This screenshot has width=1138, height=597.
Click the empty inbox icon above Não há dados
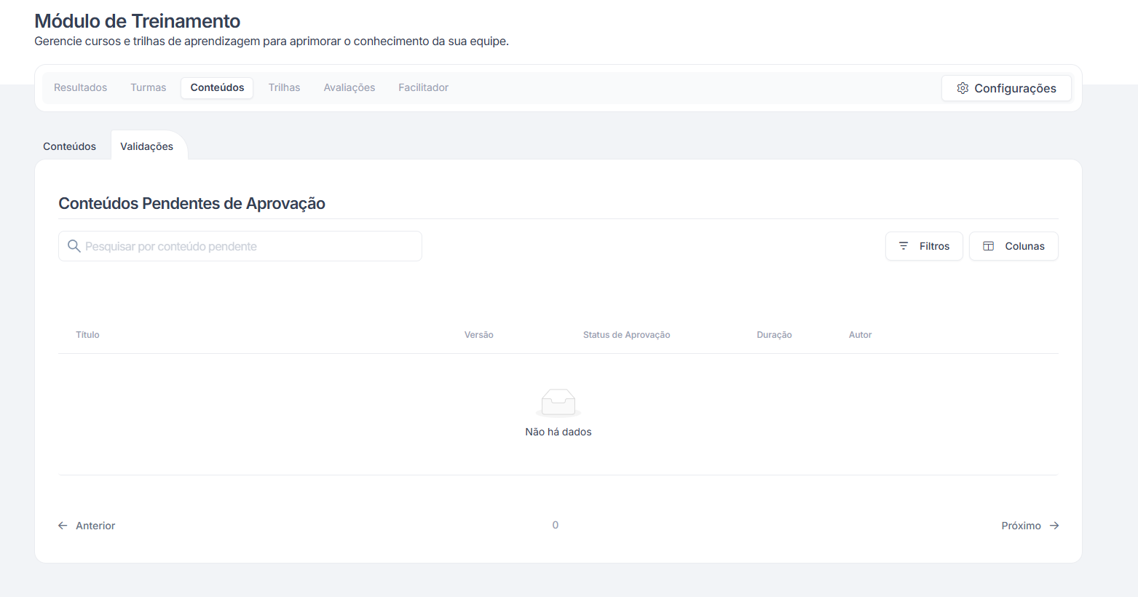558,402
